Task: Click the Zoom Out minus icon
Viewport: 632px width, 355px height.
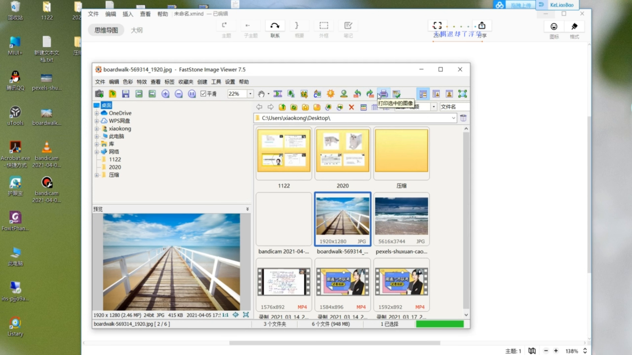Action: click(x=179, y=94)
